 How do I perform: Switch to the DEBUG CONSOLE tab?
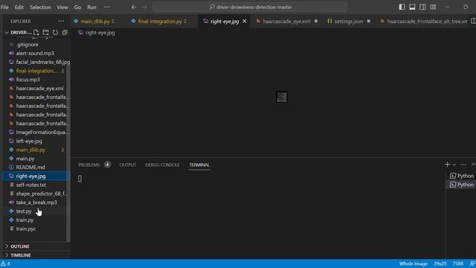162,165
